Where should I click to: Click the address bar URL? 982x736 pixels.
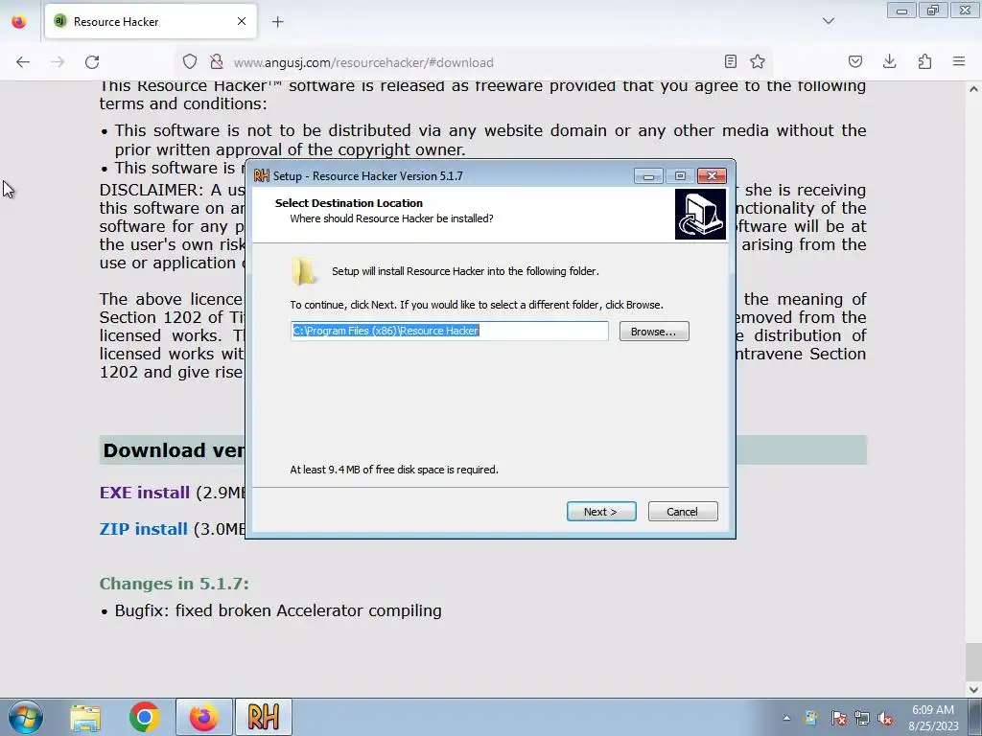[x=363, y=62]
